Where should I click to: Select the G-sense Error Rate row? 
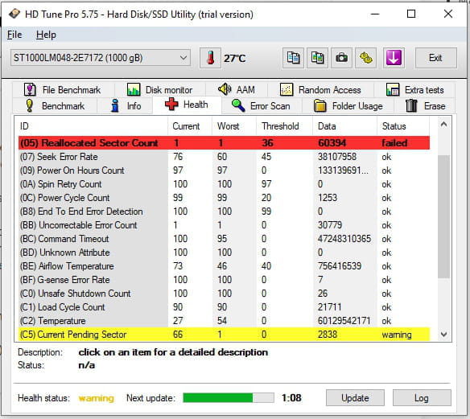[x=224, y=280]
